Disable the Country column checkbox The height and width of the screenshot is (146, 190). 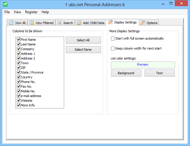click(x=18, y=77)
